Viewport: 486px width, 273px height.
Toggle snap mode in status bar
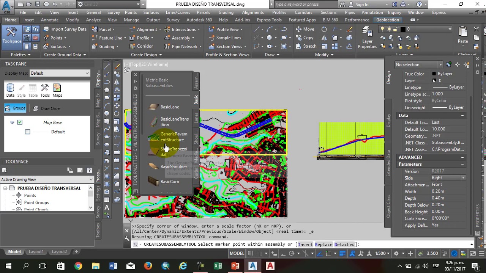click(x=259, y=253)
